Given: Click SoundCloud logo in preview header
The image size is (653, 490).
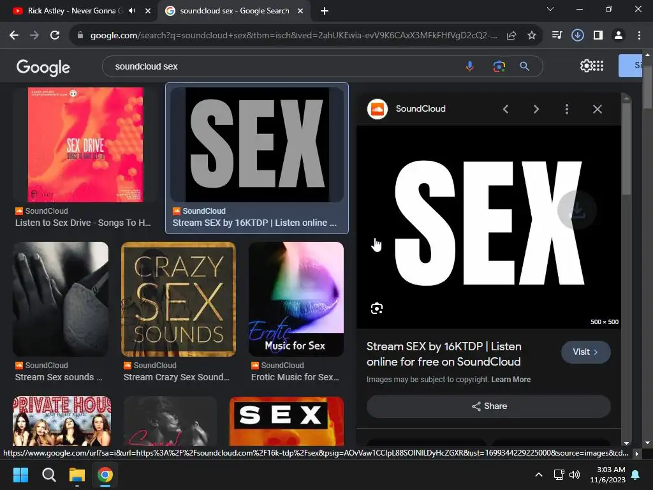Looking at the screenshot, I should click(378, 109).
